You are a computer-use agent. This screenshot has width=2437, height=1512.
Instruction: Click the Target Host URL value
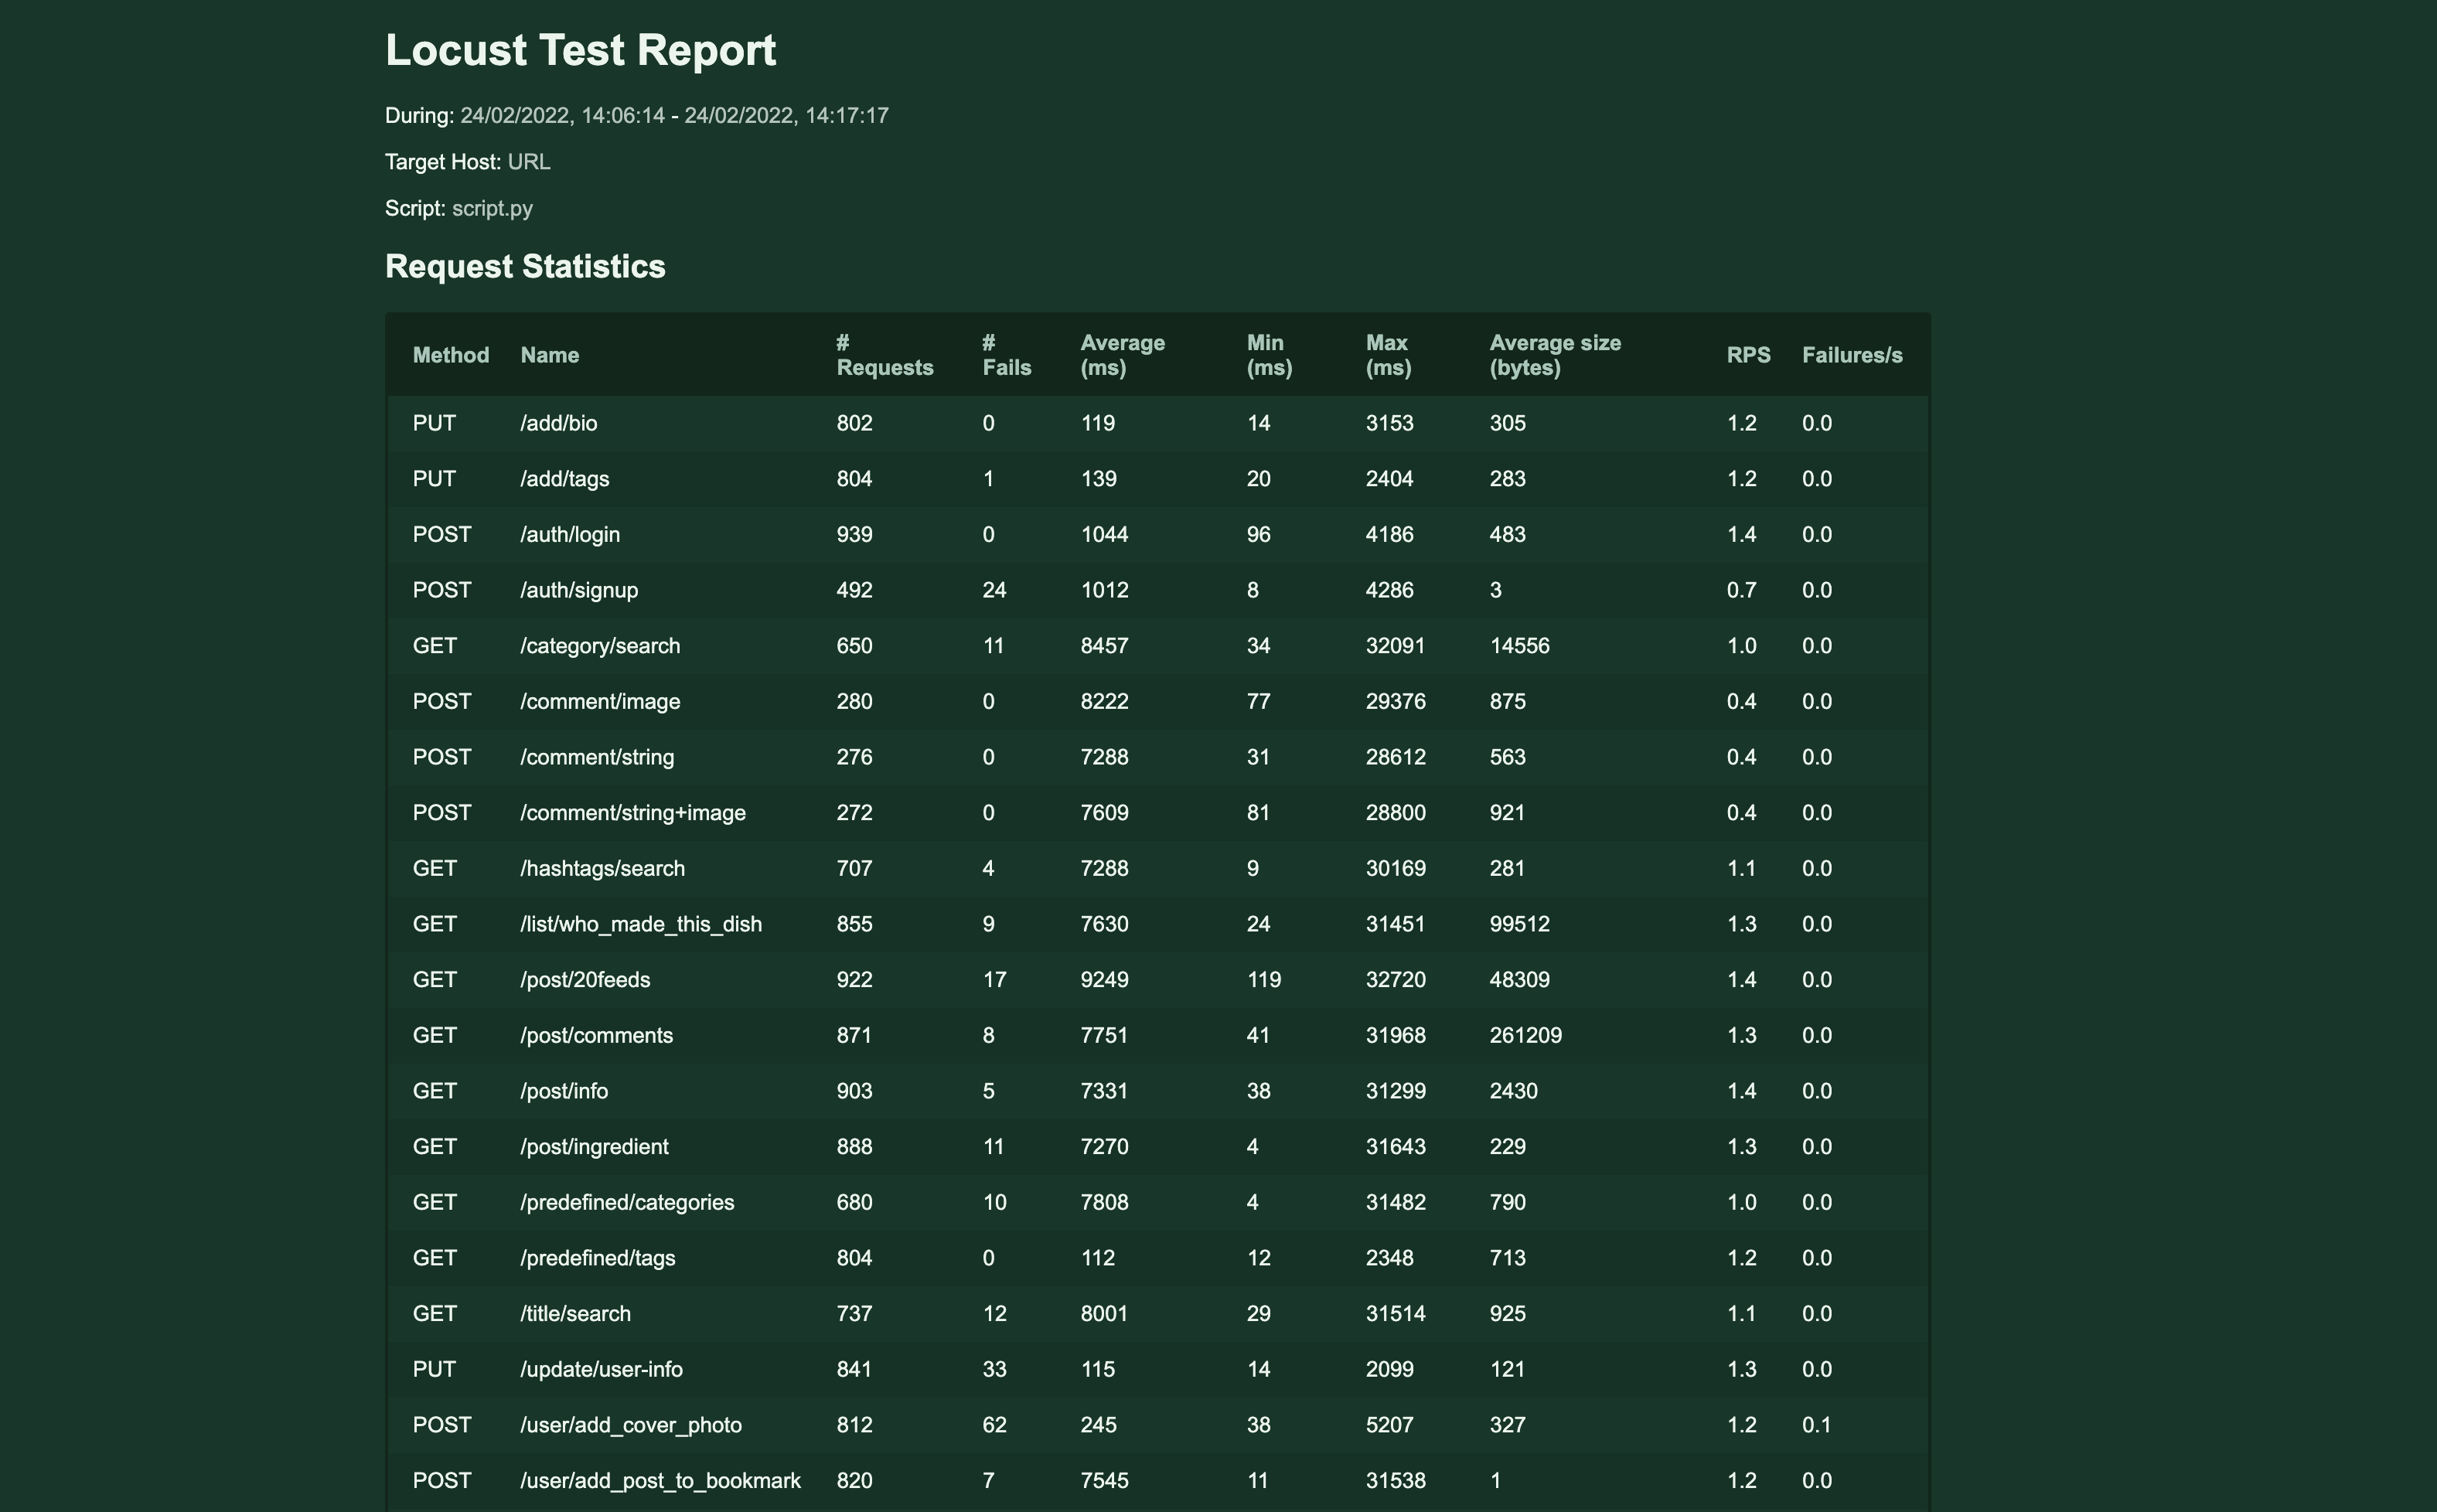click(x=529, y=162)
